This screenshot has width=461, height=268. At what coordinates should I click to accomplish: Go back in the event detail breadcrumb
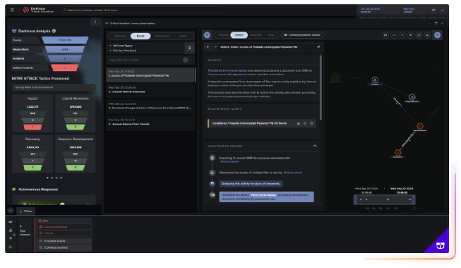[x=208, y=47]
